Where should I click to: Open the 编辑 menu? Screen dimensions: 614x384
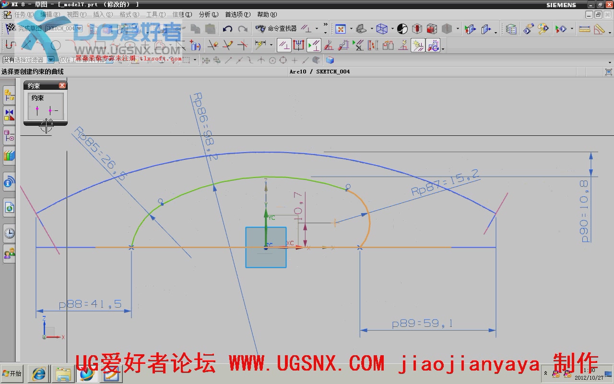(x=50, y=14)
